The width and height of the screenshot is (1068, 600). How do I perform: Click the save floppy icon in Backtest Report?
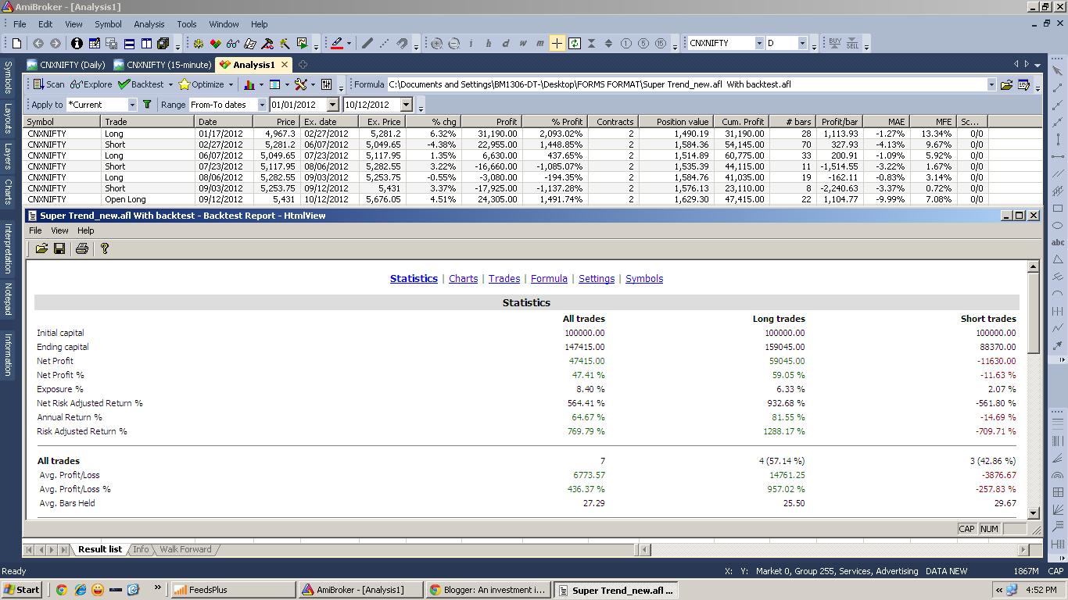click(59, 248)
